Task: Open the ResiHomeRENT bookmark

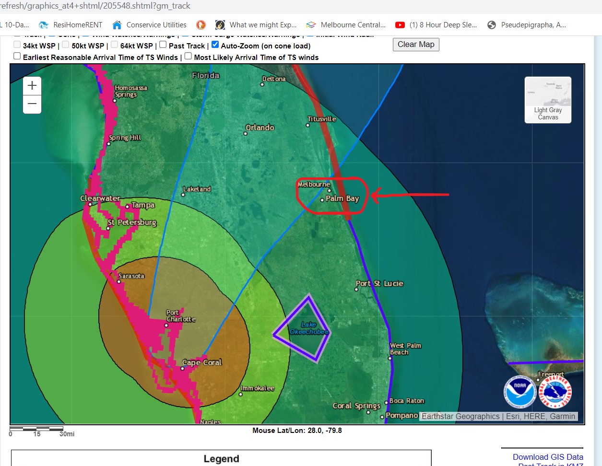Action: [x=71, y=25]
